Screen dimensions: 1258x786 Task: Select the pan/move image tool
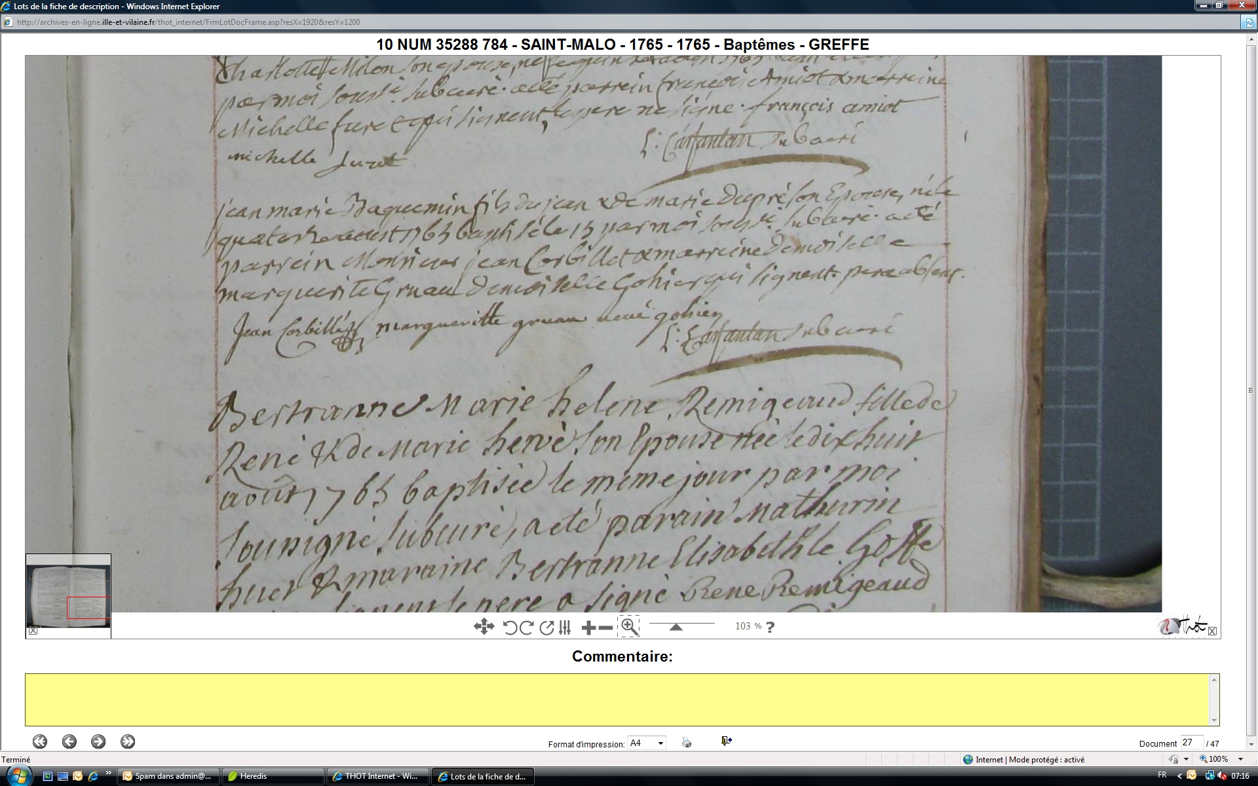(484, 627)
